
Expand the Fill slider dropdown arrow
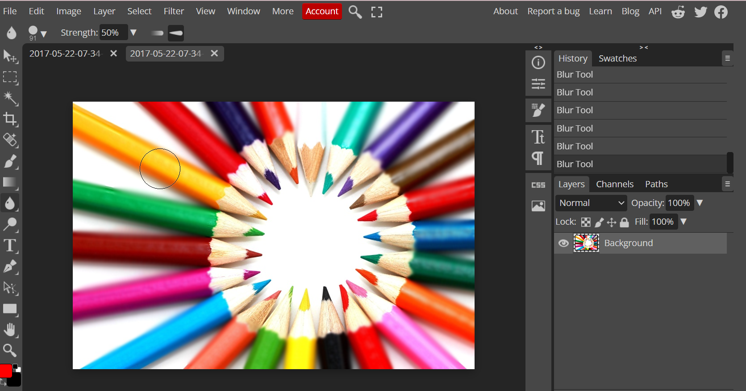pos(683,222)
